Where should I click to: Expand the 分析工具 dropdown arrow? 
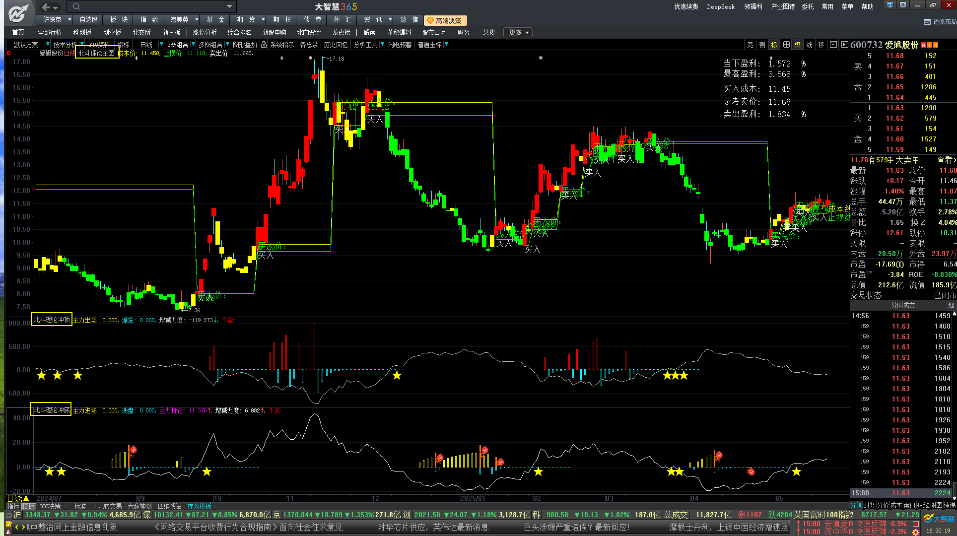point(382,45)
